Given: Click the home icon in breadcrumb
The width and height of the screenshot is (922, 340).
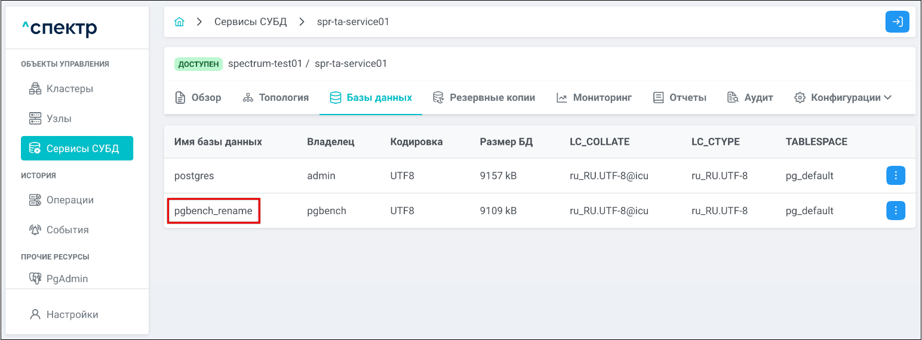Looking at the screenshot, I should (x=179, y=22).
